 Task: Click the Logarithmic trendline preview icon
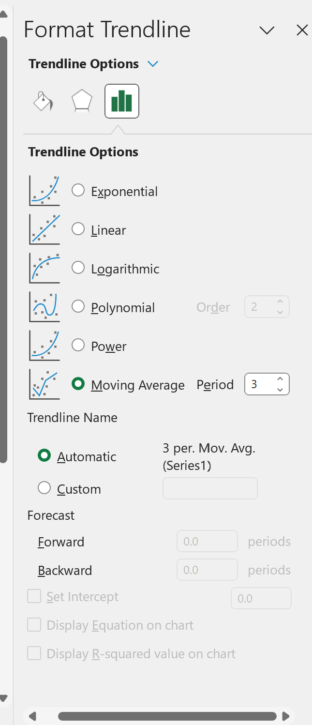[44, 268]
